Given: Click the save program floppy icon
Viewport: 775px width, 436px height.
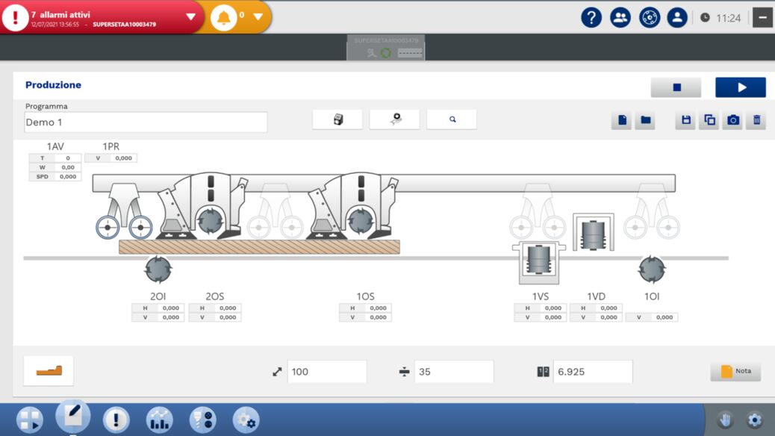Looking at the screenshot, I should point(686,120).
